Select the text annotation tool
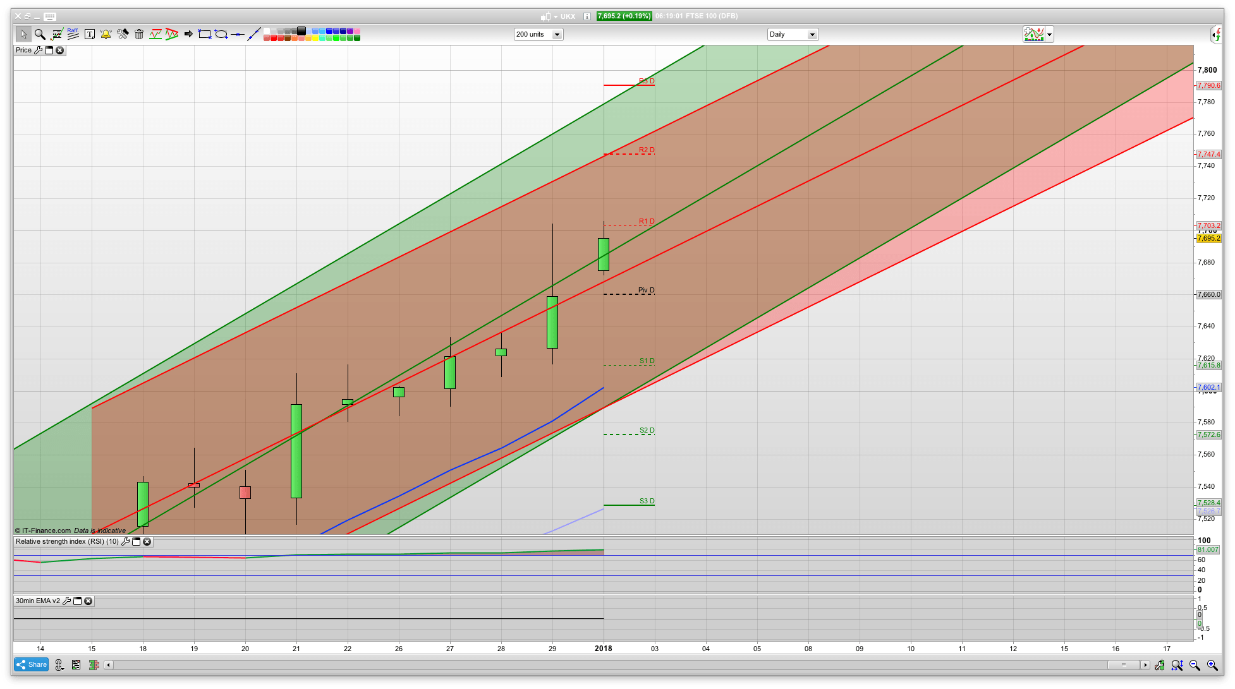1235x689 pixels. (90, 34)
